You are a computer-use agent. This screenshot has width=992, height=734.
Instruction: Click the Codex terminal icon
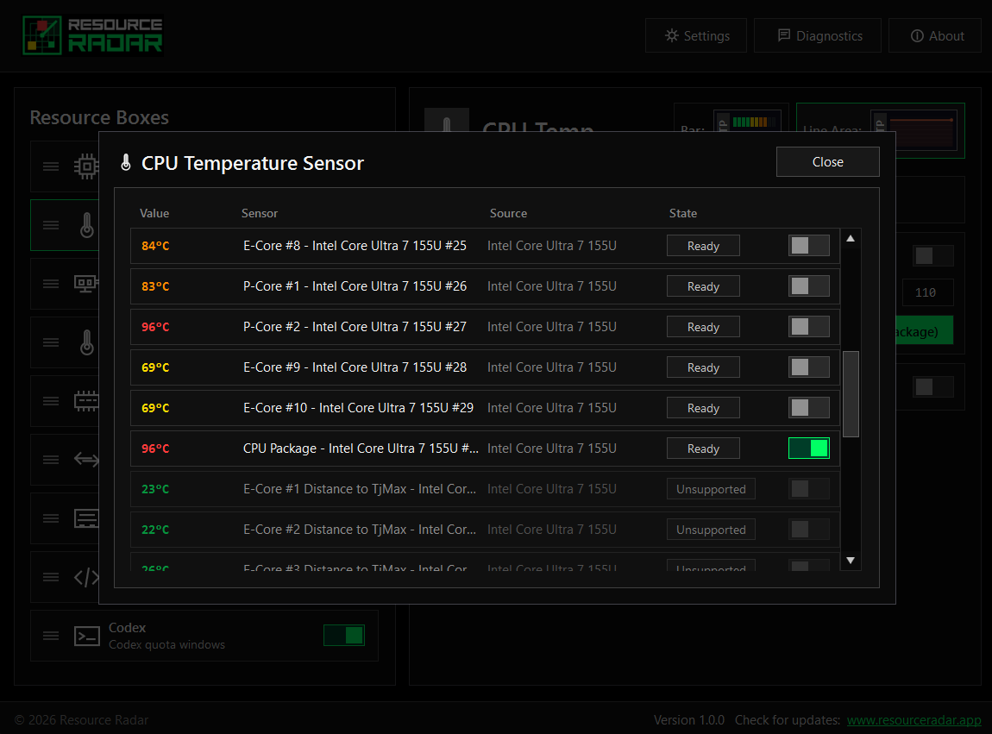pyautogui.click(x=86, y=636)
